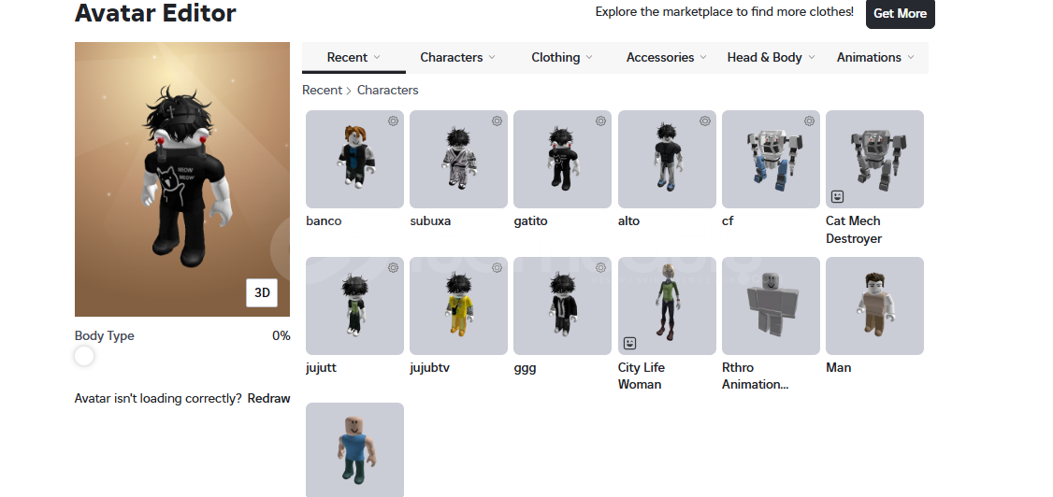Open settings gear on ggg character
1053x497 pixels.
pyautogui.click(x=601, y=267)
